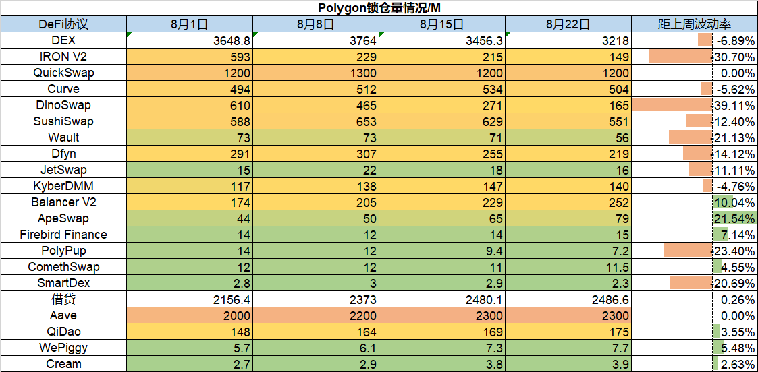Select the Wault row label

(63, 137)
